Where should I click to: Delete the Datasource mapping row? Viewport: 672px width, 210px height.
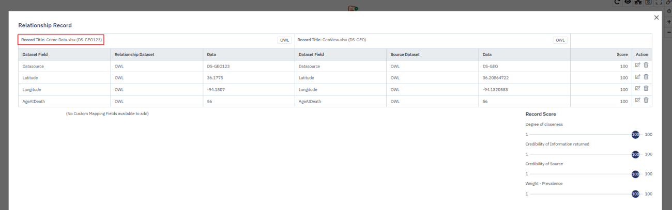point(646,66)
